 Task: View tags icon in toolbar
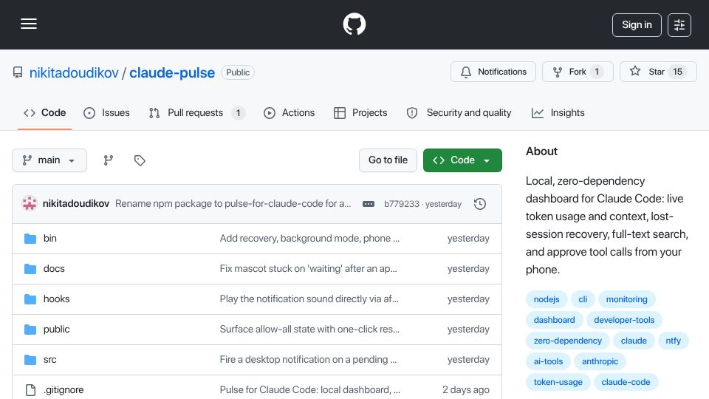click(140, 160)
